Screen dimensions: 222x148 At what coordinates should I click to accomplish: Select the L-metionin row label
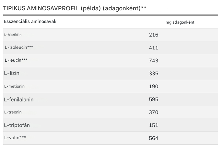(15, 86)
